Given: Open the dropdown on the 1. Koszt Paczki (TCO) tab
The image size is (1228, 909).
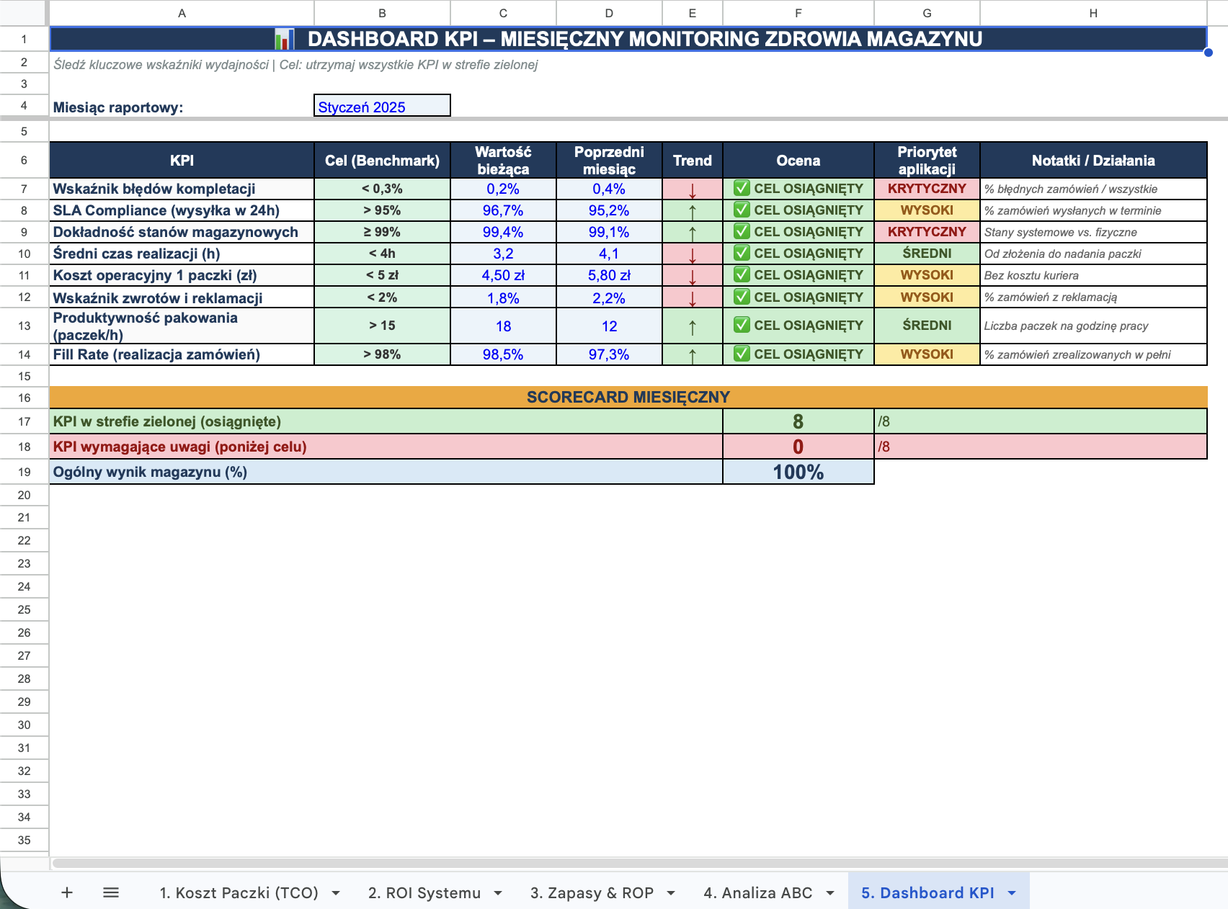Looking at the screenshot, I should [x=335, y=892].
